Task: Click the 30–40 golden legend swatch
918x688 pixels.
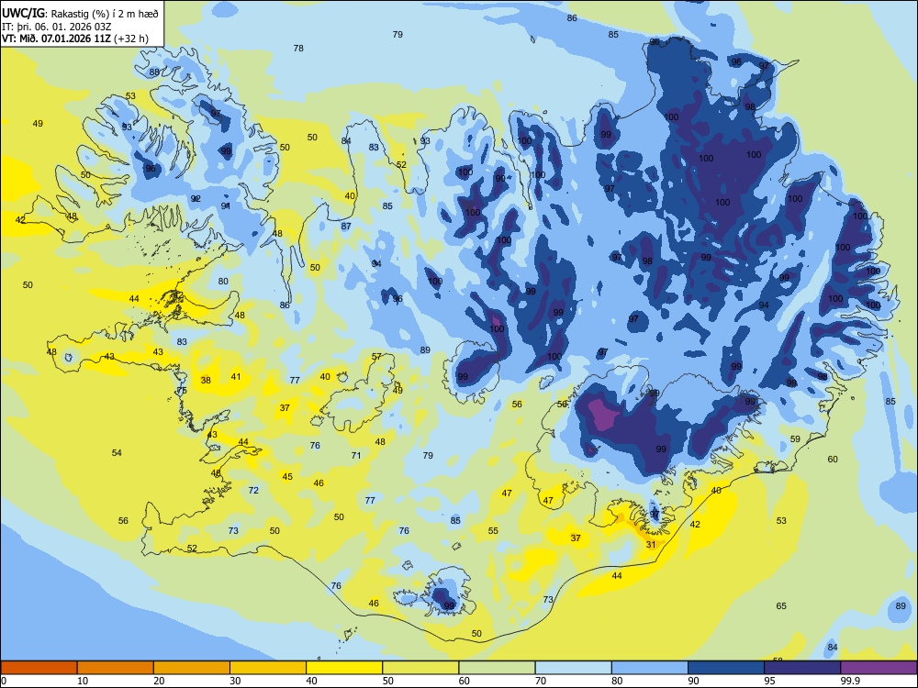Action: (268, 668)
